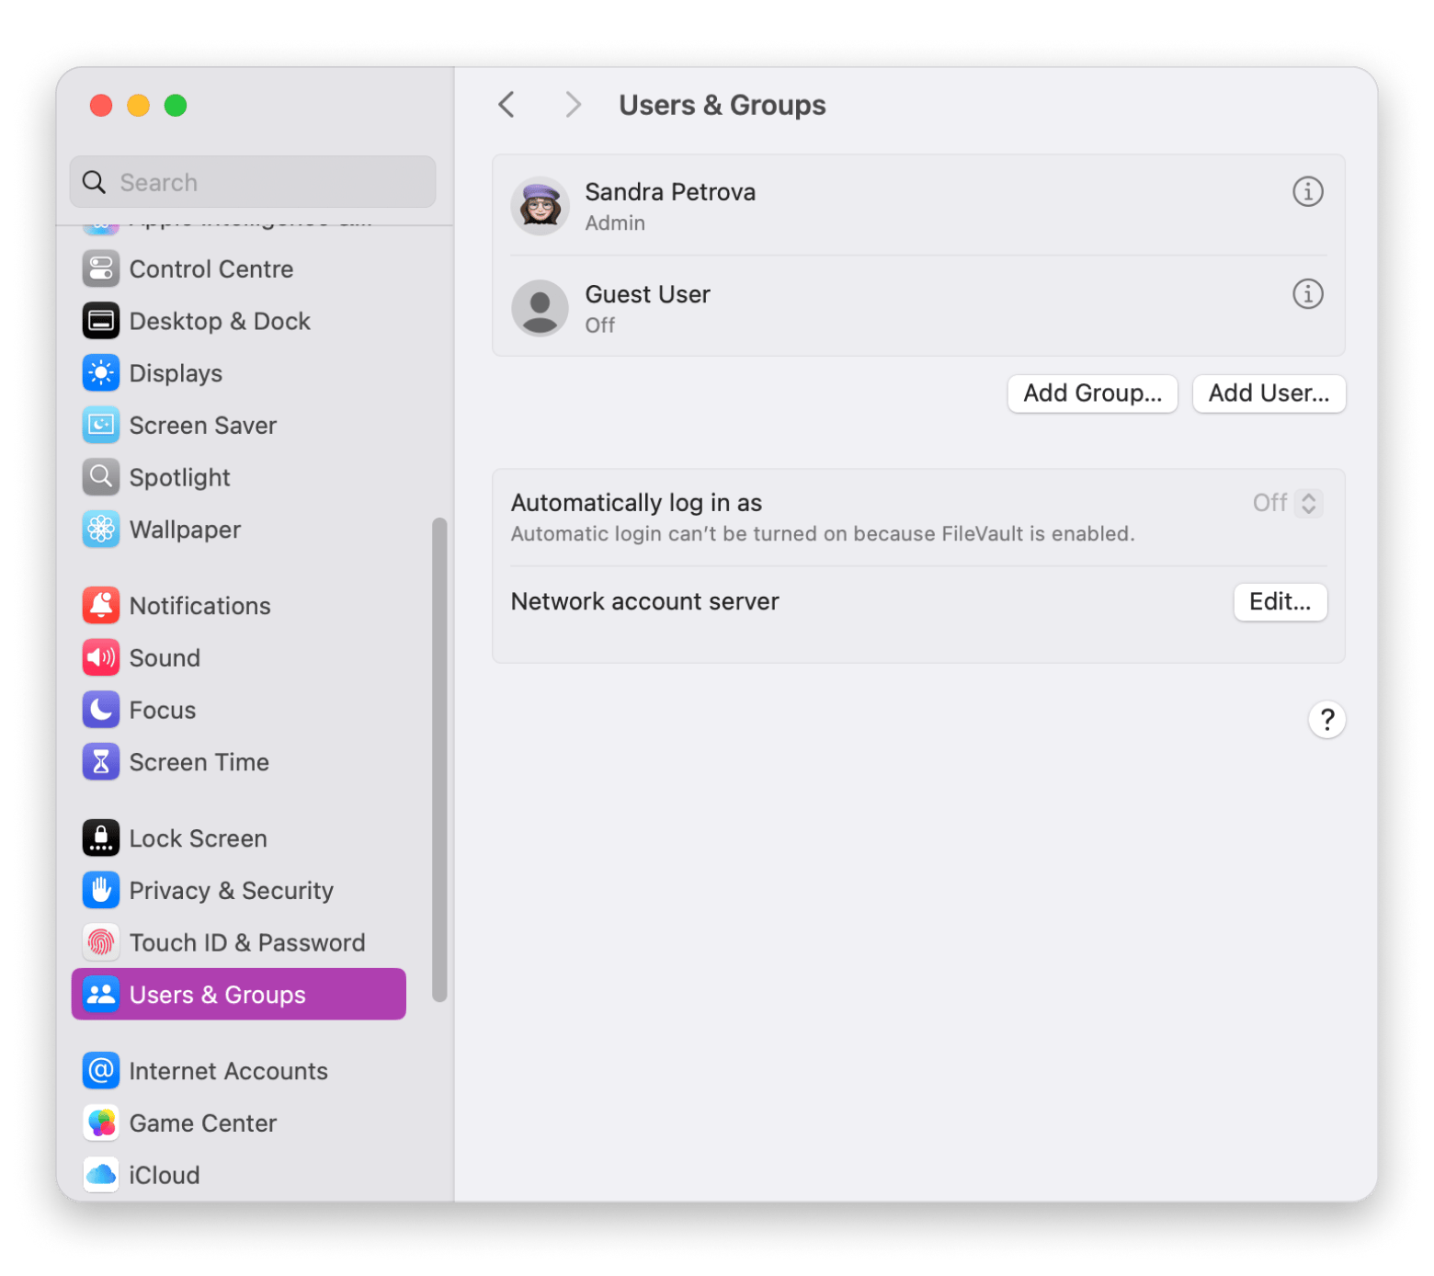Open Privacy & Security settings
Image resolution: width=1434 pixels, height=1276 pixels.
[231, 891]
